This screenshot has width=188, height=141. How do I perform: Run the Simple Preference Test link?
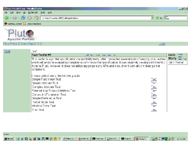coord(154,98)
